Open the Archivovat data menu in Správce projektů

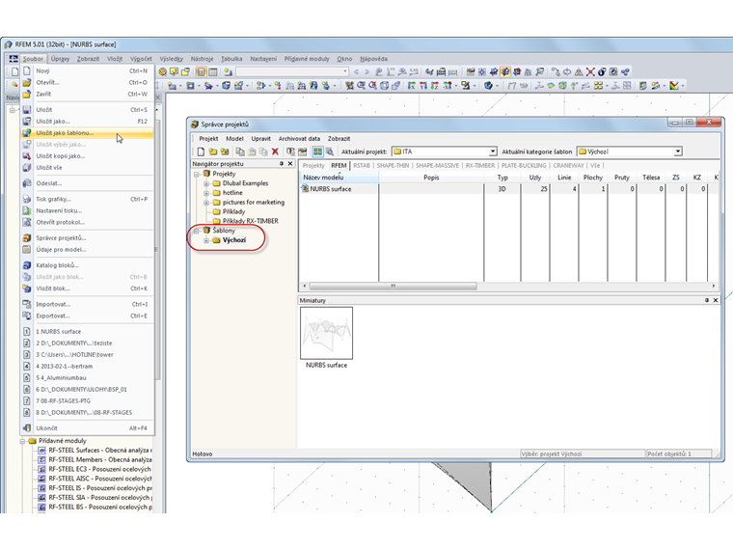coord(299,139)
